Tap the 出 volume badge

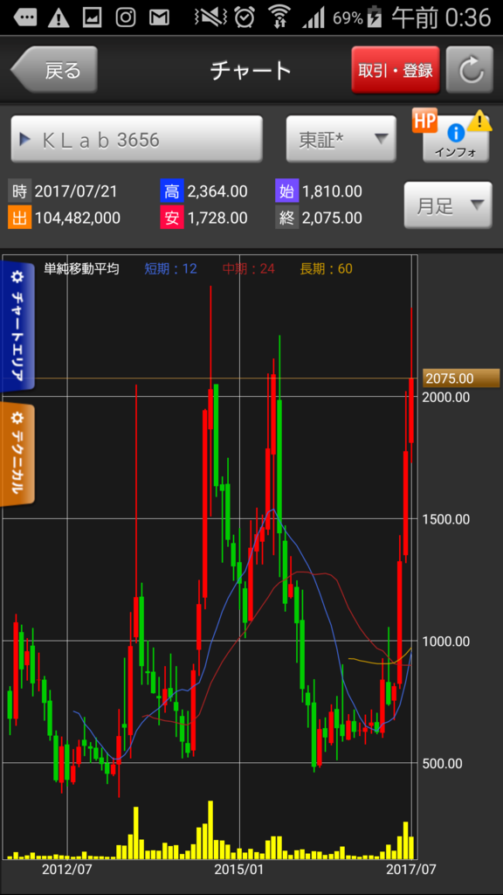(19, 218)
